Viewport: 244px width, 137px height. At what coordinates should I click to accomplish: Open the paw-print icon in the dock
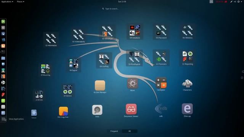point(3,34)
